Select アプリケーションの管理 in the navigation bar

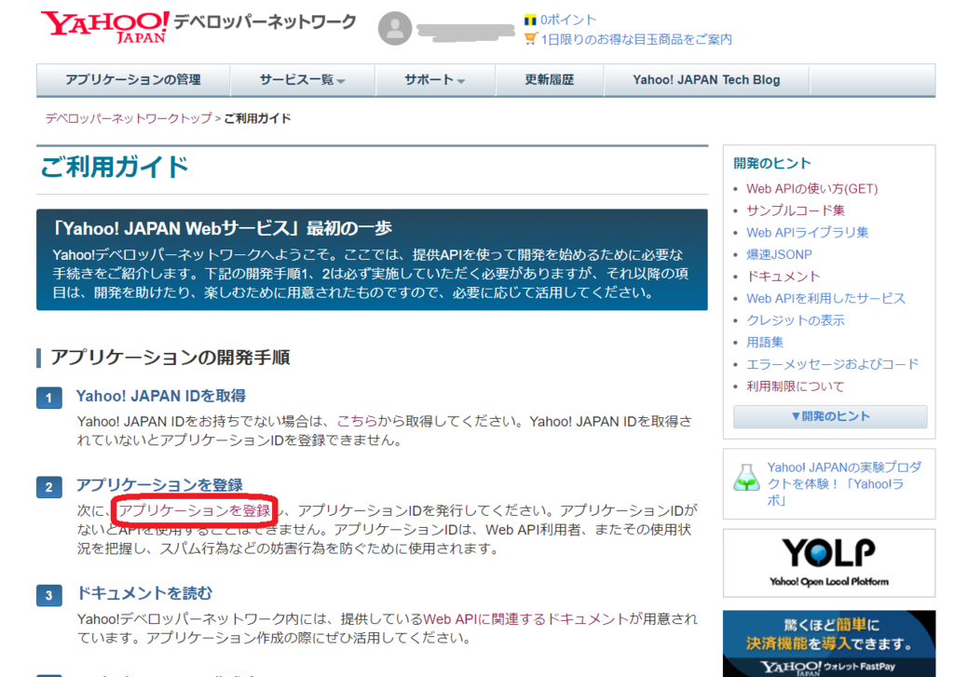pyautogui.click(x=132, y=80)
